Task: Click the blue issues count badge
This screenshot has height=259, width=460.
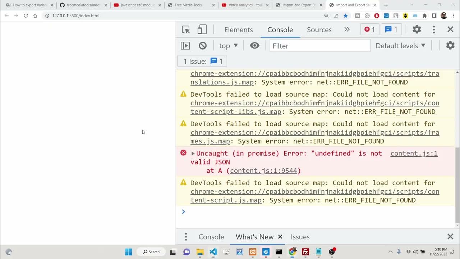Action: pyautogui.click(x=391, y=29)
